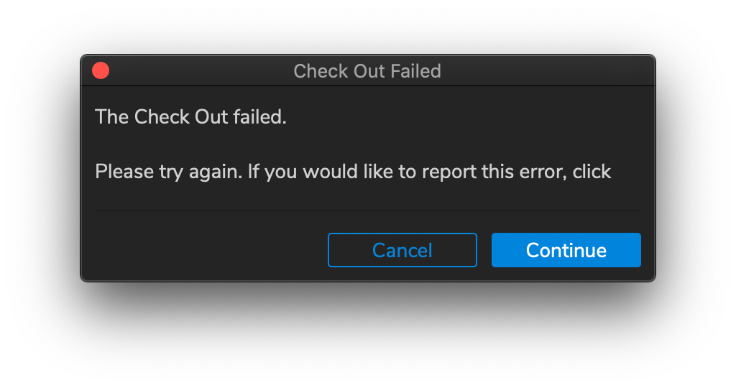Click the Continue button
736x388 pixels.
[x=566, y=250]
